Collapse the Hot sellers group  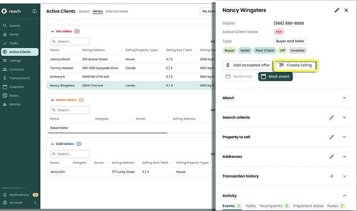(x=52, y=32)
